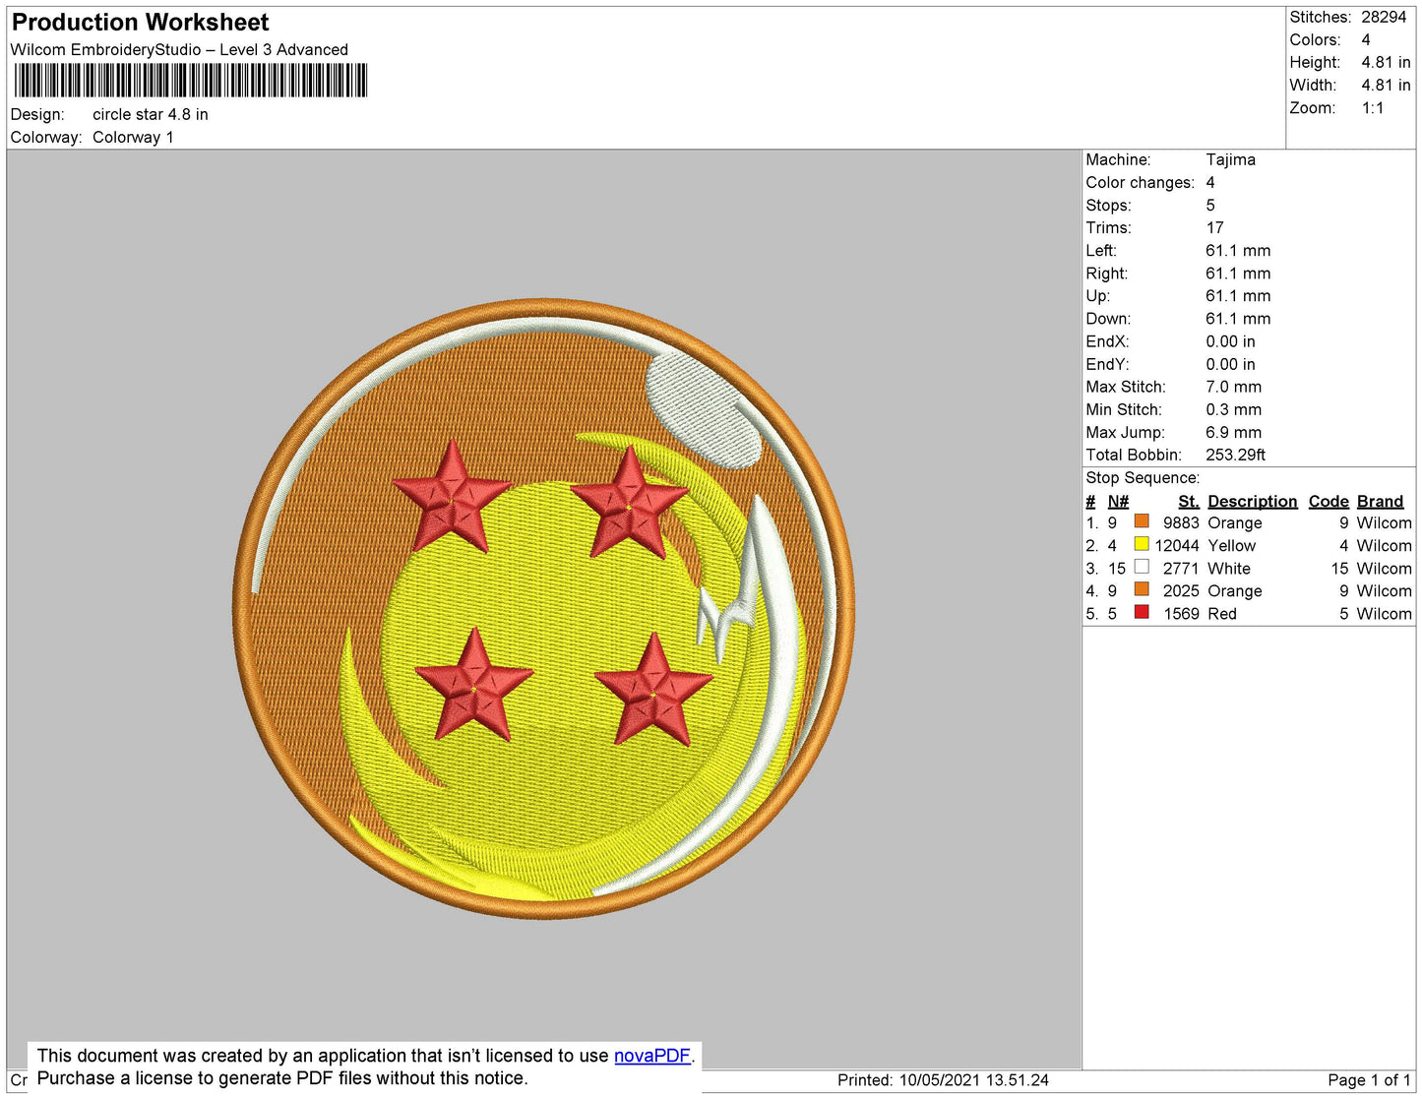
Task: Click the St. column header
Action: coord(1188,502)
